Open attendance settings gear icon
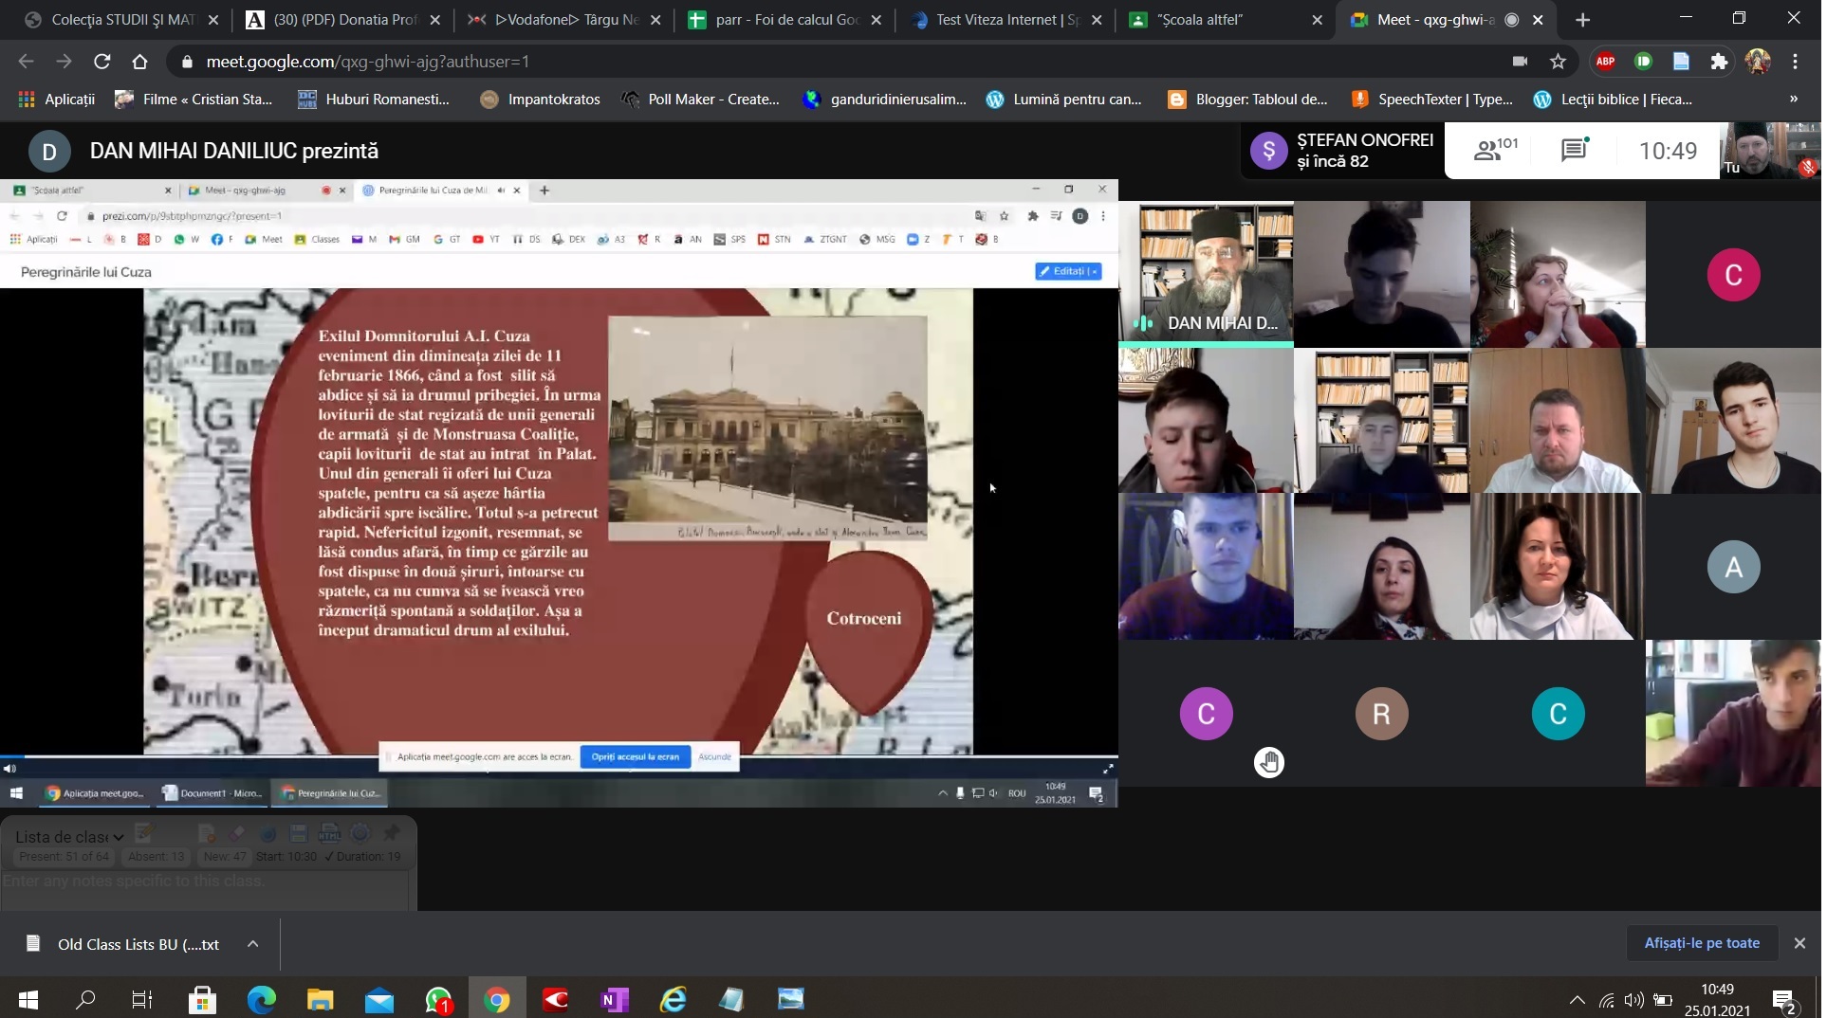The height and width of the screenshot is (1018, 1827). pos(360,833)
